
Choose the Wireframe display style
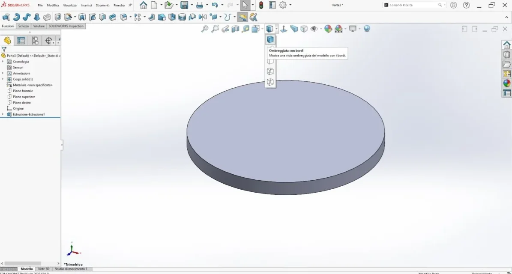(x=270, y=82)
